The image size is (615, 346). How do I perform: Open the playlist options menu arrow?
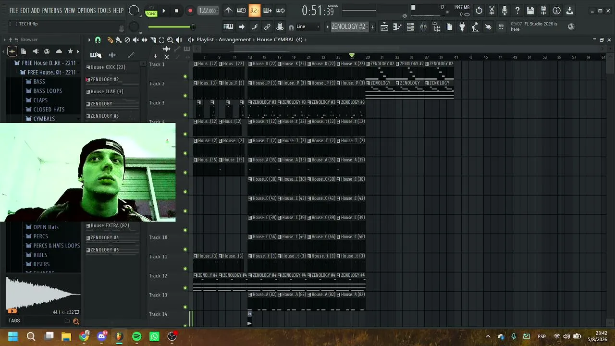tap(89, 40)
